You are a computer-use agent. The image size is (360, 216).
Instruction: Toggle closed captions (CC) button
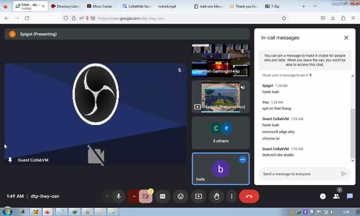pyautogui.click(x=163, y=196)
